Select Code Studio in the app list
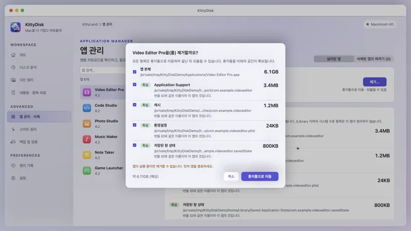Screen dimensions: 411x231 (103, 108)
